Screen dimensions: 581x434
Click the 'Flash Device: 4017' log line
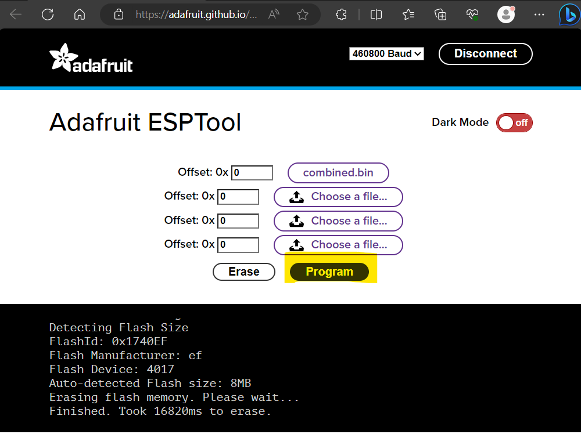112,369
